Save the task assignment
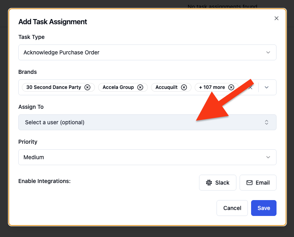This screenshot has height=237, width=294. pos(264,208)
